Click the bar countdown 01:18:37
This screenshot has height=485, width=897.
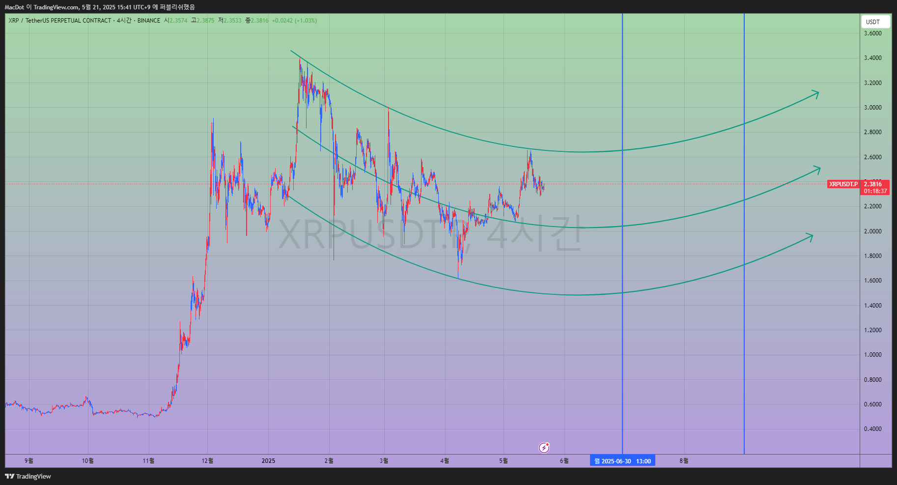click(x=875, y=191)
